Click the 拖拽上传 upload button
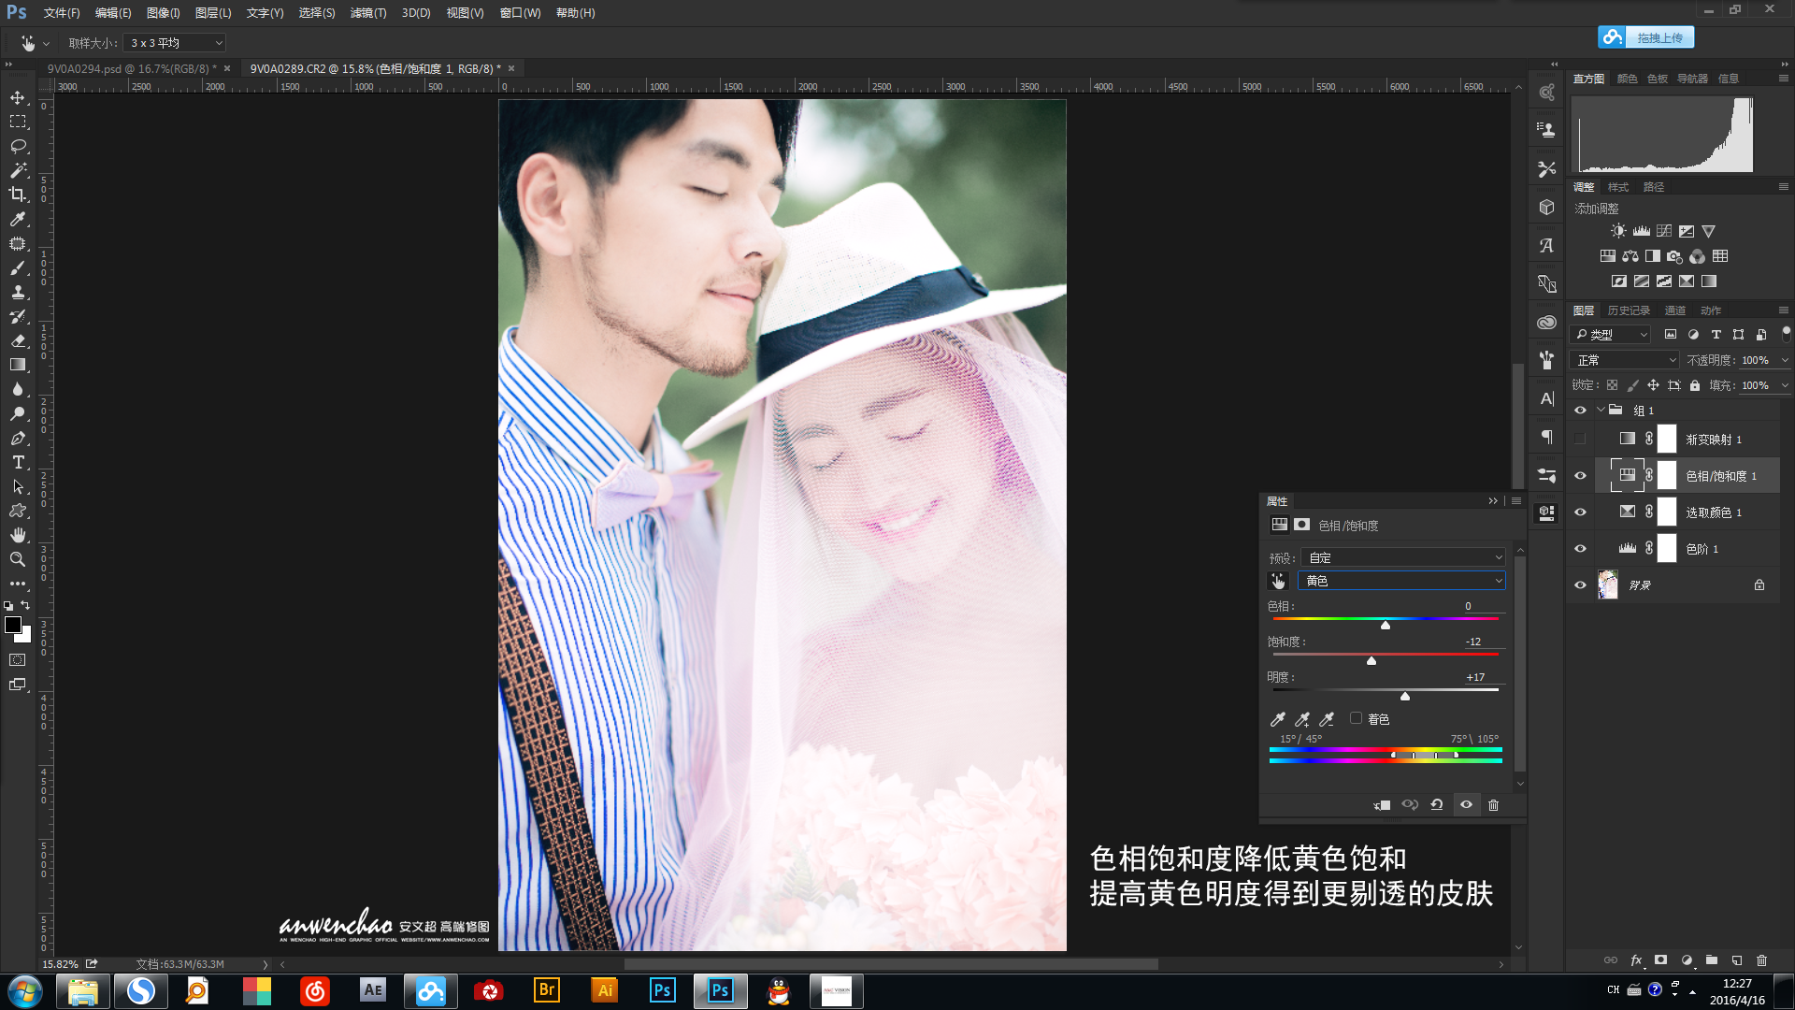The width and height of the screenshot is (1795, 1010). coord(1646,37)
